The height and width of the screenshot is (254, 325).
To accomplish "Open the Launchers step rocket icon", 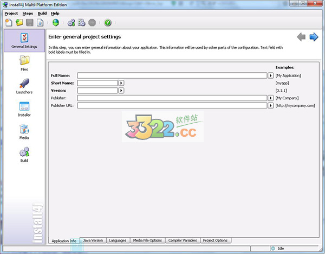I will pyautogui.click(x=24, y=86).
